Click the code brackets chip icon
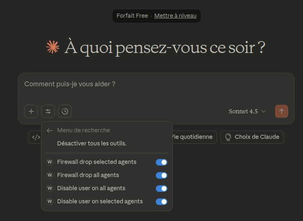The image size is (303, 221). pyautogui.click(x=36, y=137)
